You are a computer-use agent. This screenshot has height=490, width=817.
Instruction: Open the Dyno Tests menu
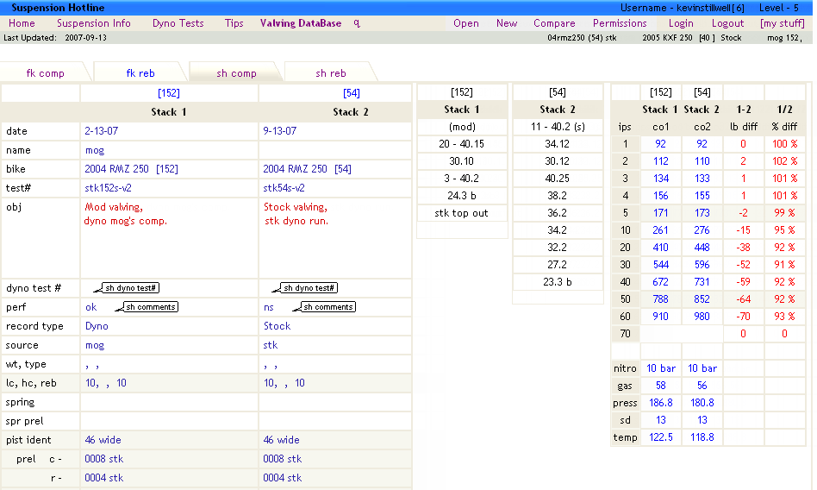tap(178, 23)
